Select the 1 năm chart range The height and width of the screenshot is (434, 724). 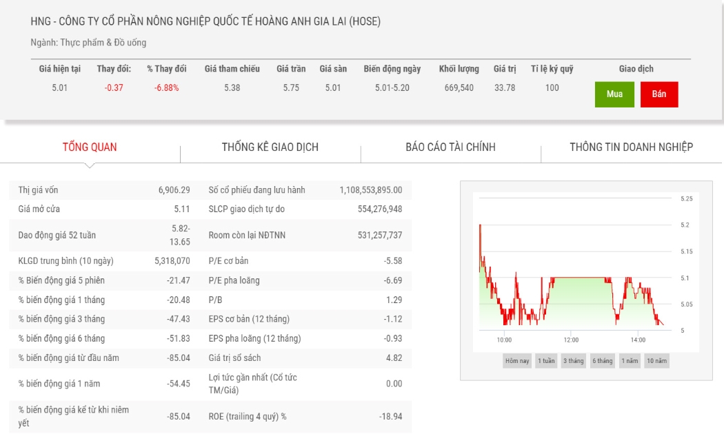point(630,361)
